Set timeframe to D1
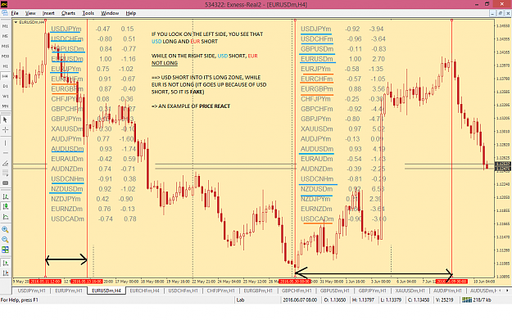The height and width of the screenshot is (320, 512). click(x=5, y=86)
